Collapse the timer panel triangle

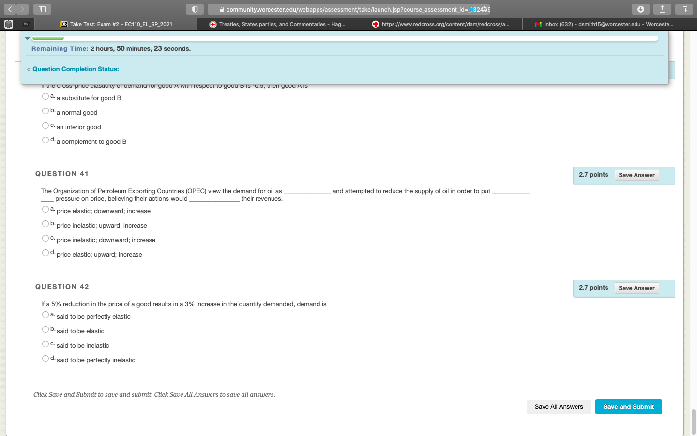pyautogui.click(x=28, y=38)
